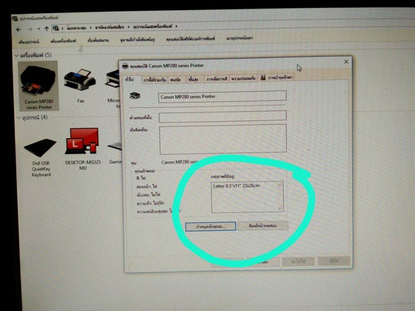This screenshot has width=415, height=311.
Task: Click the printer icon beside the name field
Action: pos(135,96)
